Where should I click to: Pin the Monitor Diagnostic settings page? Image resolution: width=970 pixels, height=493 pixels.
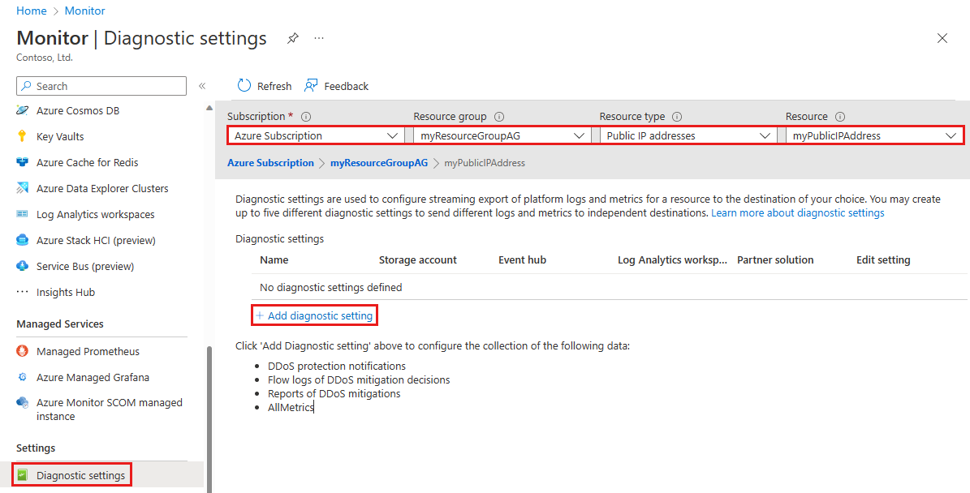[292, 37]
